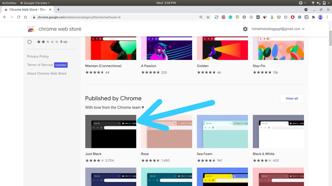Open the Google Chrome app menu in the top bar
Screen dimensions: 332x186
coord(35,3)
